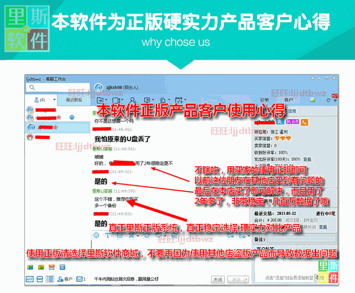Open the 订单 tab in side panel
Image resolution: width=355 pixels, height=293 pixels.
(x=264, y=100)
